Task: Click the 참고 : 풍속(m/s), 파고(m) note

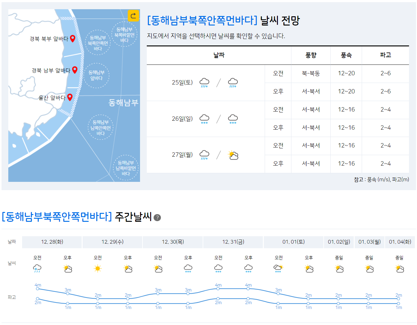Action: [381, 179]
